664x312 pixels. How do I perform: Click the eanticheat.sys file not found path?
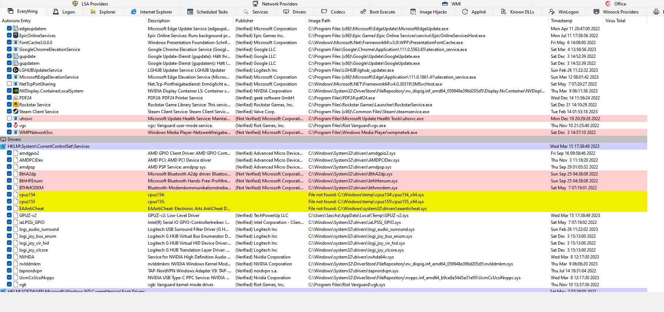(x=367, y=208)
